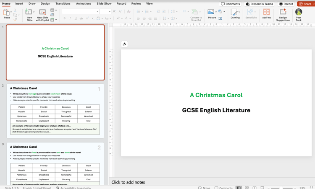Click the Present in Teams button
Image resolution: width=315 pixels, height=189 pixels.
[x=259, y=4]
